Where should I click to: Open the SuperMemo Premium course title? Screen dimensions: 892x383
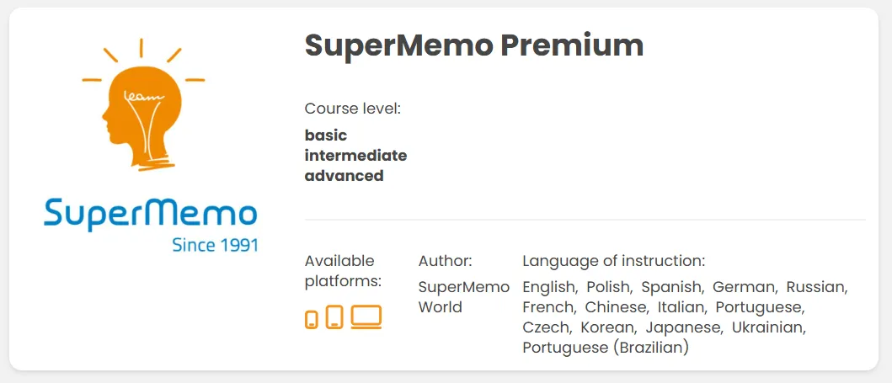click(x=473, y=45)
